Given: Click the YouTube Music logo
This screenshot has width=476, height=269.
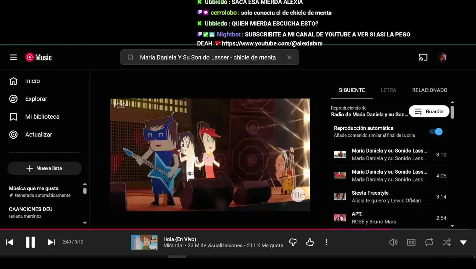Looking at the screenshot, I should click(x=38, y=57).
